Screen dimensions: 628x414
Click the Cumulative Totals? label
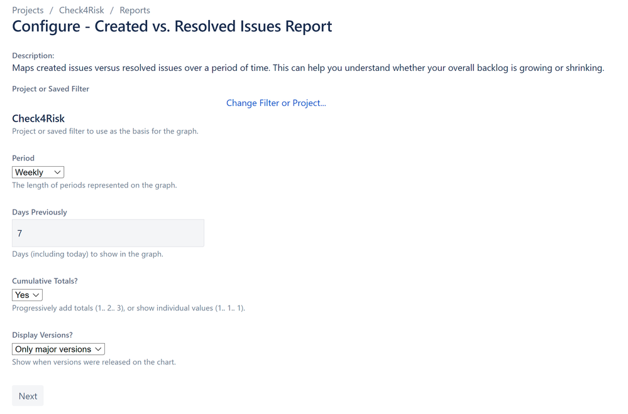tap(45, 281)
